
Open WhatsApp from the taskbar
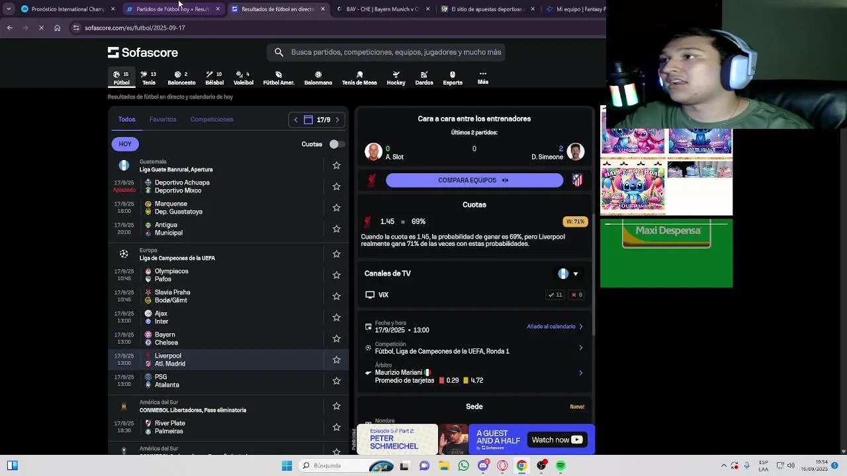pyautogui.click(x=463, y=465)
